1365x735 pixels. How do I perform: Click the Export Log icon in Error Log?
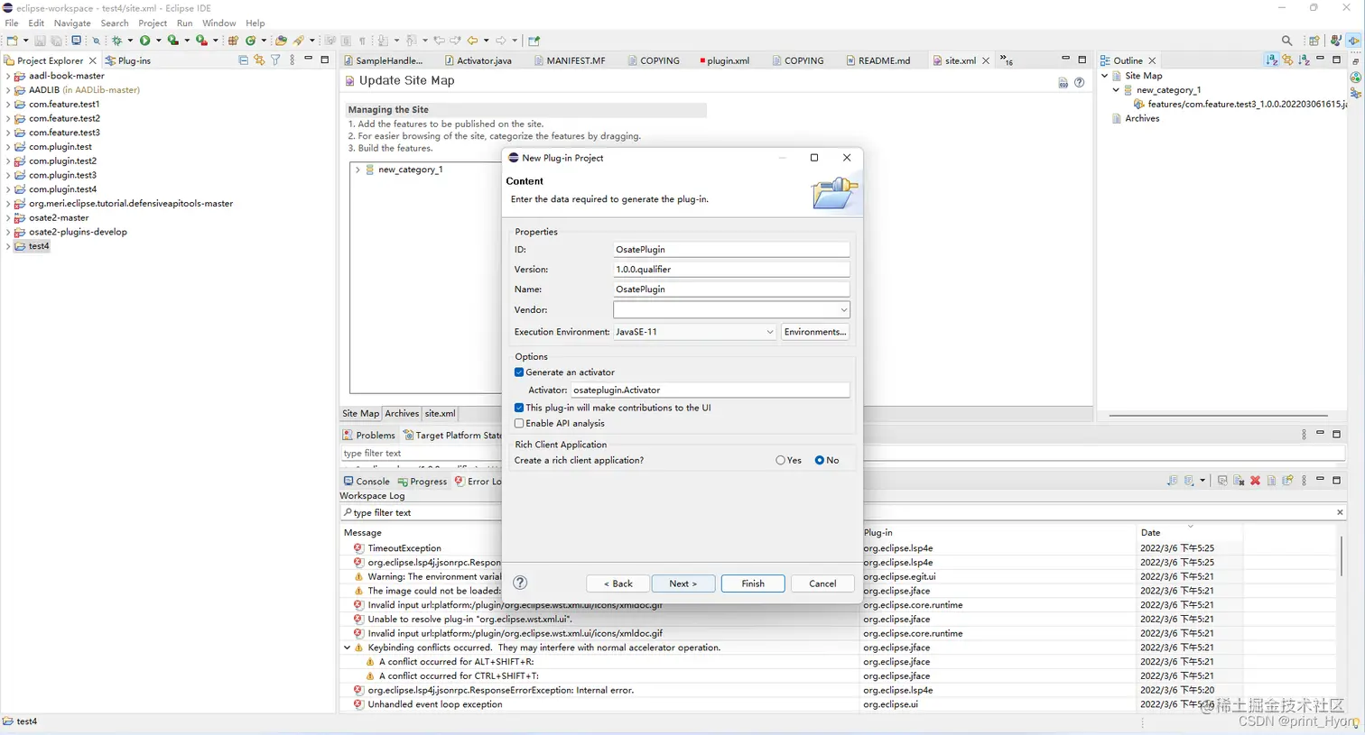click(x=1172, y=481)
